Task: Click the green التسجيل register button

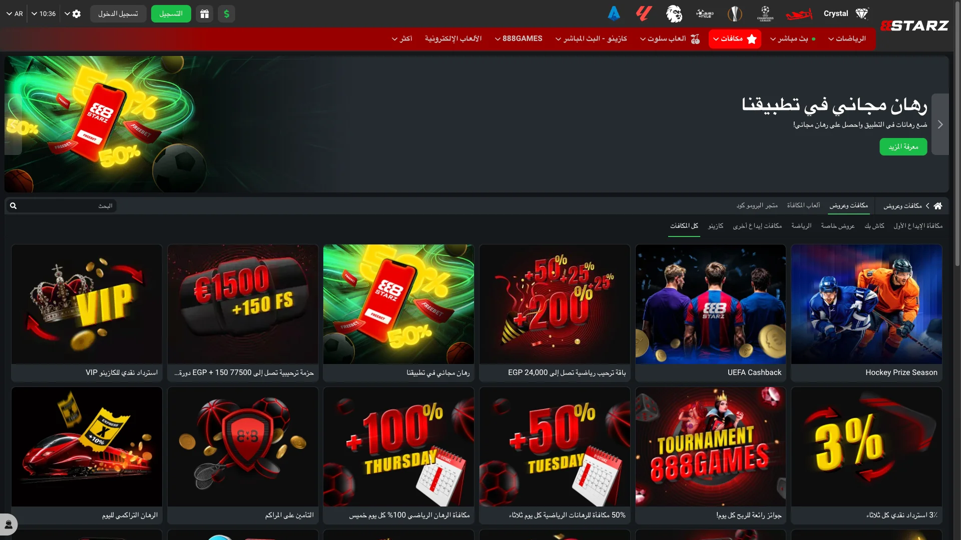Action: (x=171, y=14)
